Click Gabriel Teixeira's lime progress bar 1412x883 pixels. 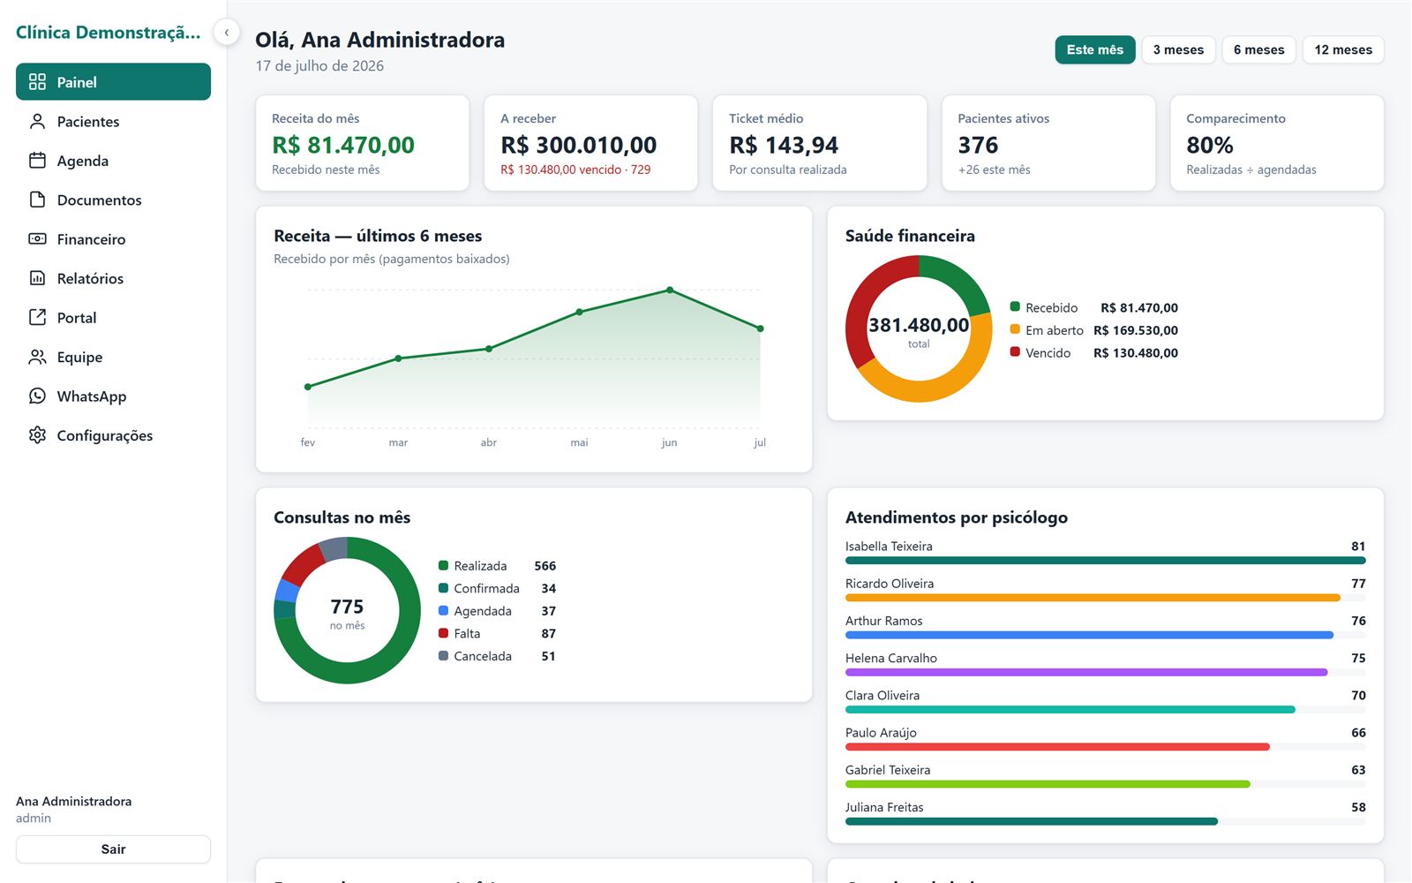(x=1048, y=784)
